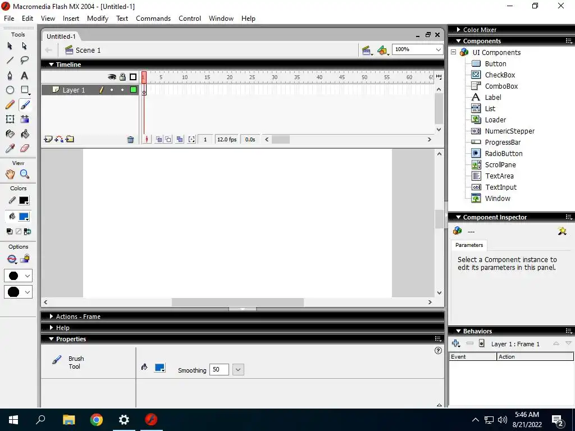Select the Eraser tool

click(25, 148)
